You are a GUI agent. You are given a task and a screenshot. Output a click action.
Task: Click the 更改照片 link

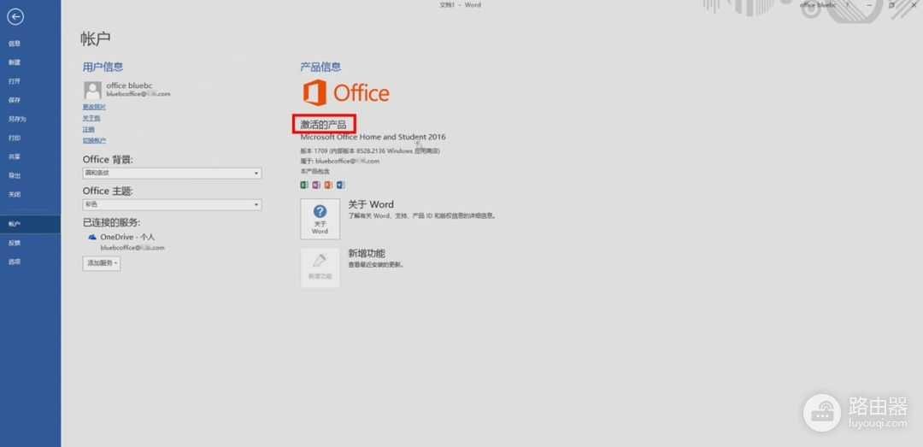coord(94,107)
